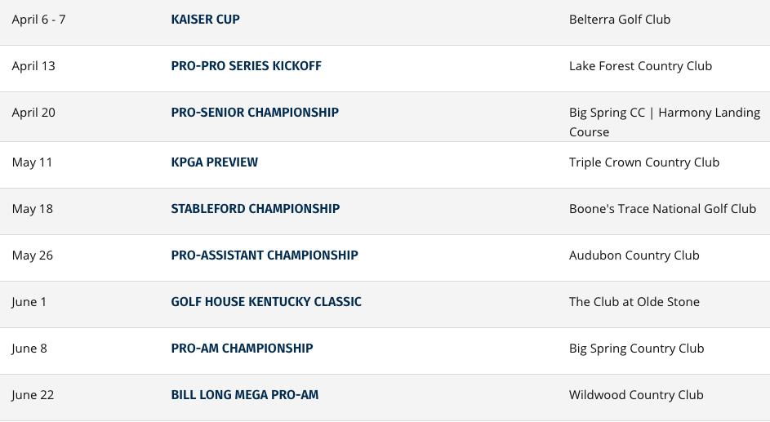Open the STABLEFORD CHAMPIONSHIP event link
Image resolution: width=770 pixels, height=422 pixels.
pyautogui.click(x=256, y=209)
